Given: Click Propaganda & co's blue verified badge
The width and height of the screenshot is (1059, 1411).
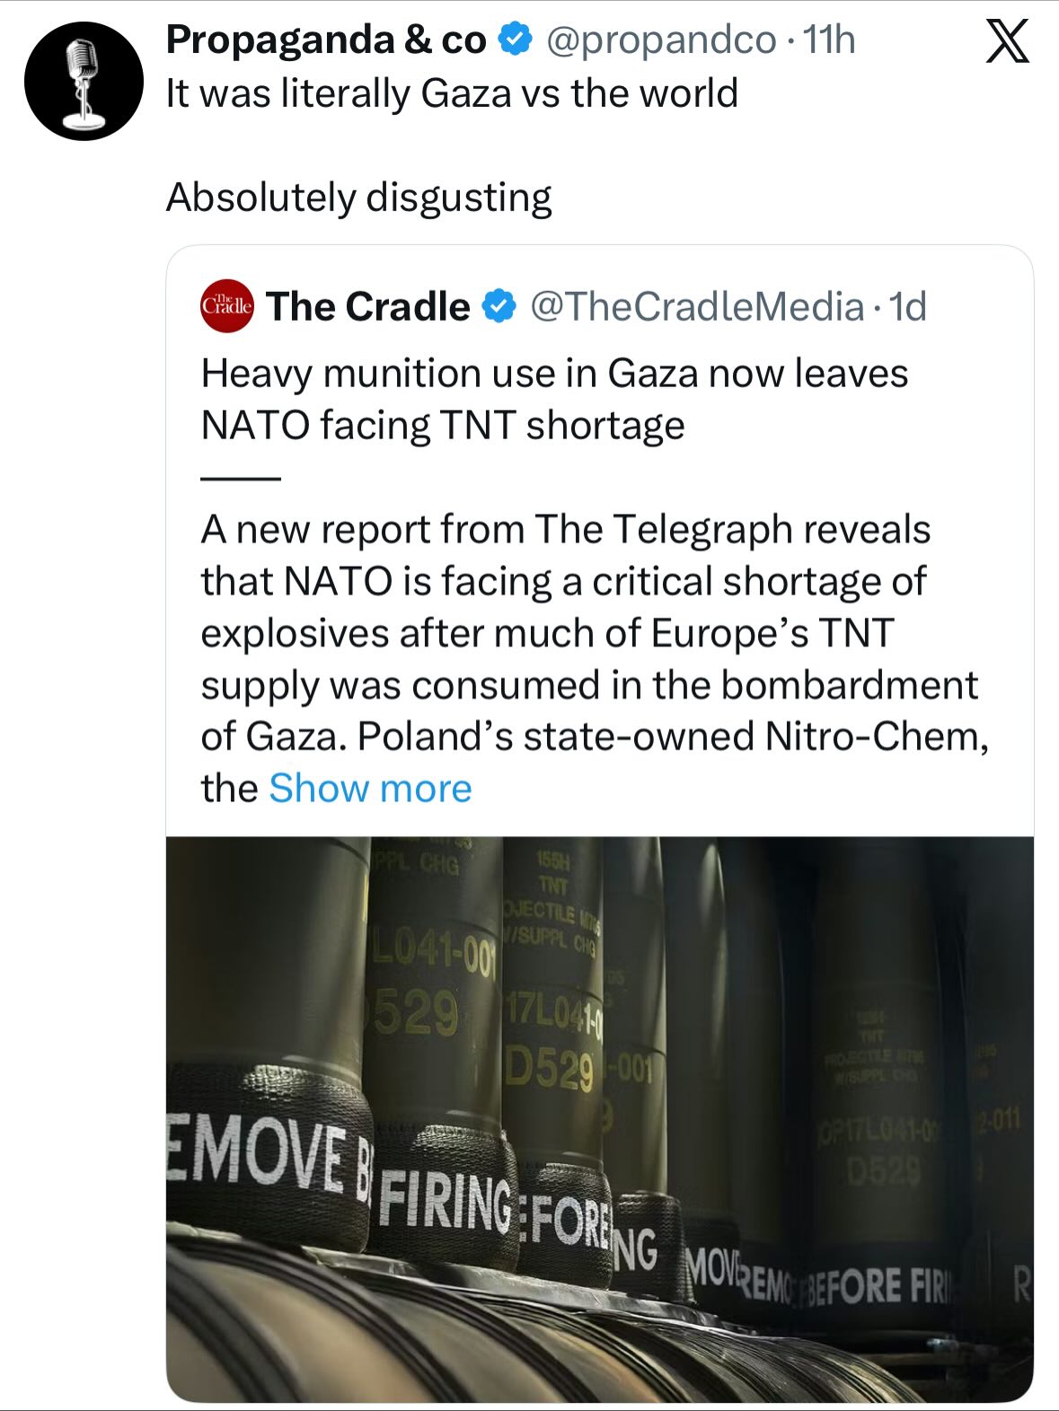Looking at the screenshot, I should pos(515,40).
